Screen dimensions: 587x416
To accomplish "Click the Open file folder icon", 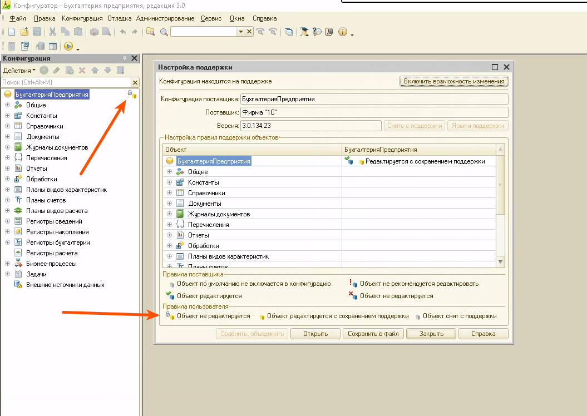I will (24, 32).
